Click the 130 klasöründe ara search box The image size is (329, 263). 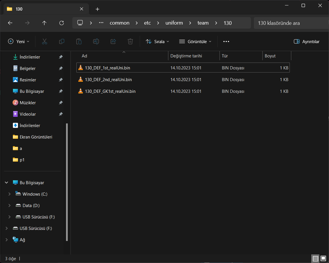pyautogui.click(x=290, y=23)
